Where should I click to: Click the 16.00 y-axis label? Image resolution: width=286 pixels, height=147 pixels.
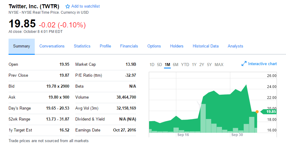point(272,130)
